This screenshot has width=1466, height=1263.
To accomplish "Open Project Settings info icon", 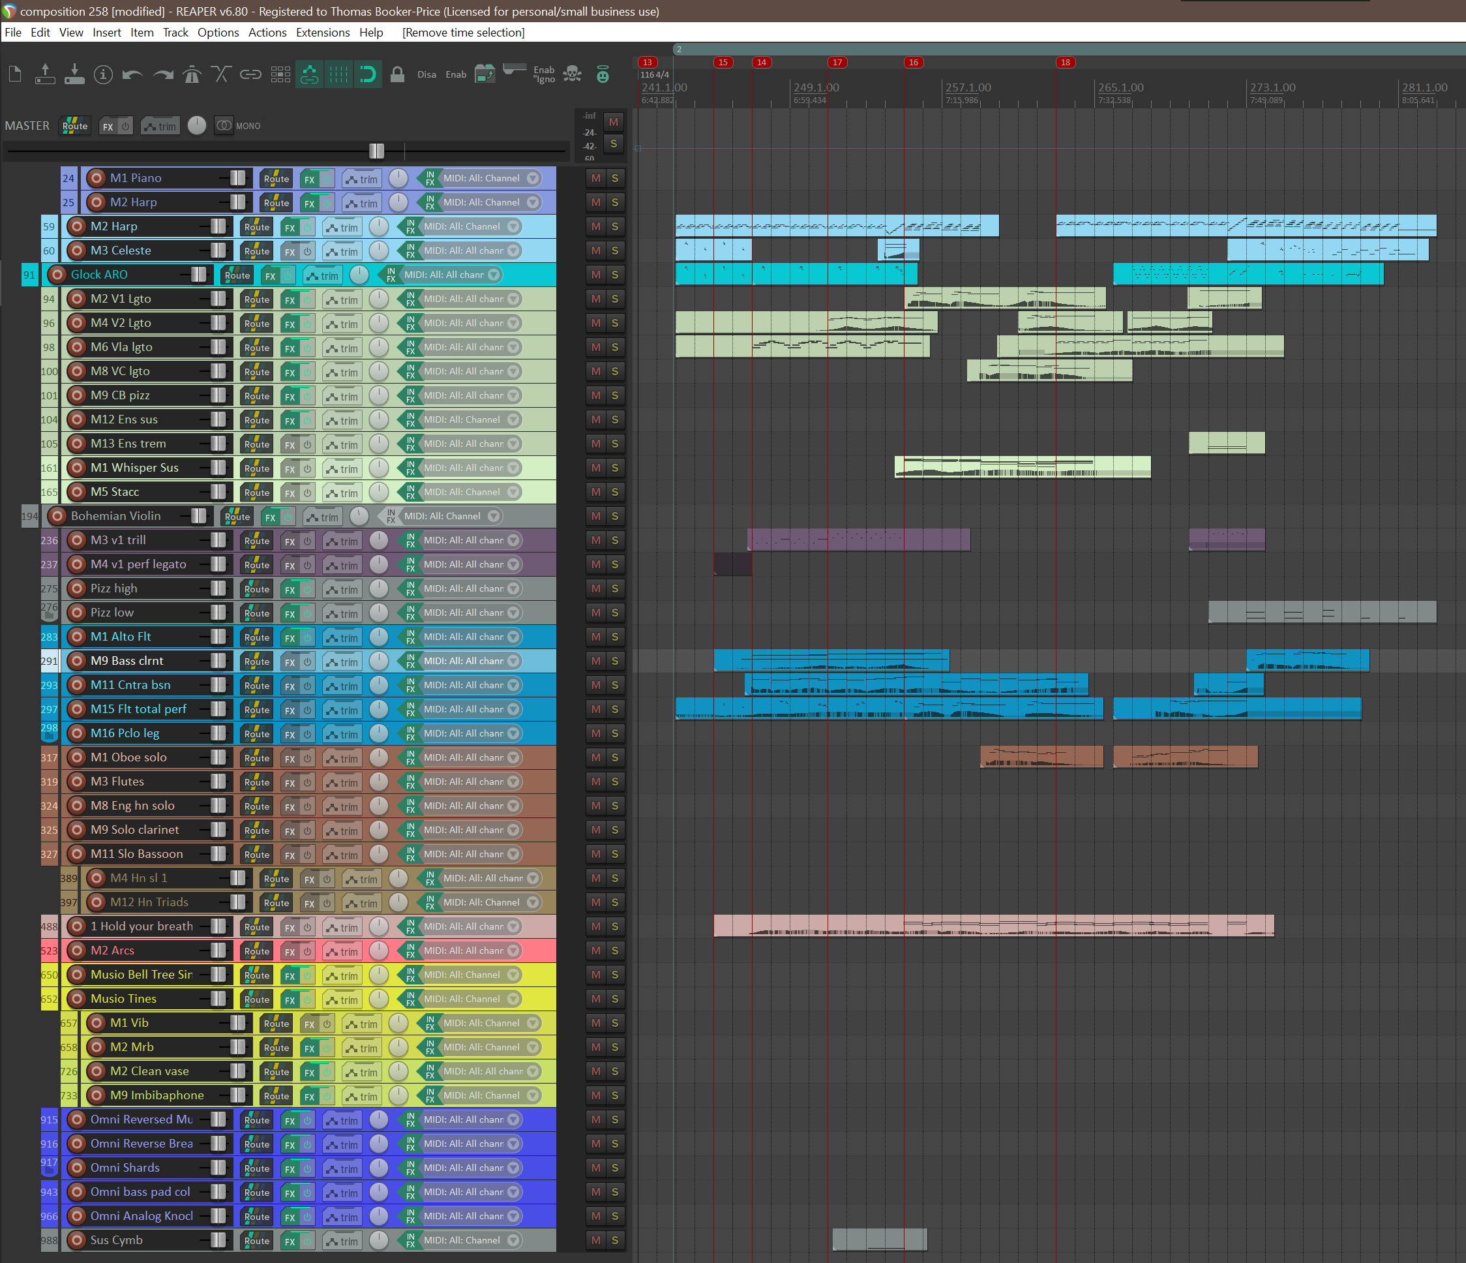I will (103, 74).
